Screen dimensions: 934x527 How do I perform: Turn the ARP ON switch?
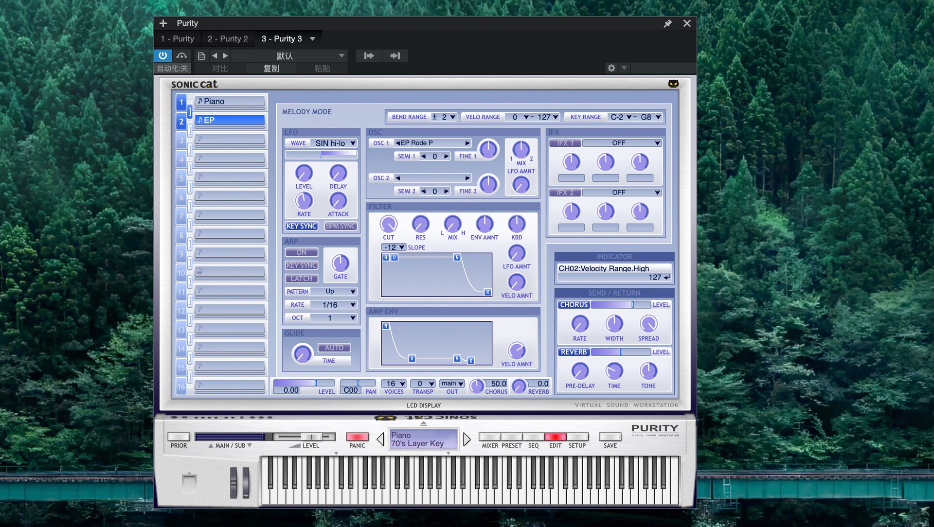[x=302, y=252]
